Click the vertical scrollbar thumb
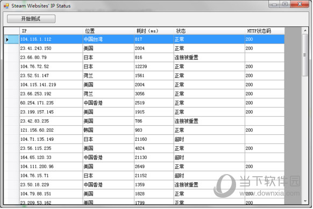Screen dimensions: 313x209 pyautogui.click(x=305, y=55)
